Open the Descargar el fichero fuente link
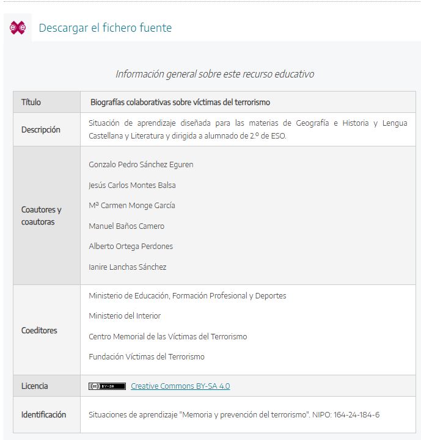421x440 pixels. tap(105, 28)
